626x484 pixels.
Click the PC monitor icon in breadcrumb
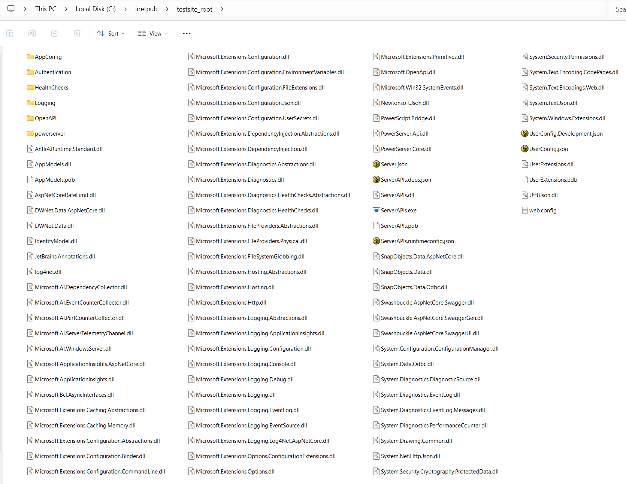point(11,9)
